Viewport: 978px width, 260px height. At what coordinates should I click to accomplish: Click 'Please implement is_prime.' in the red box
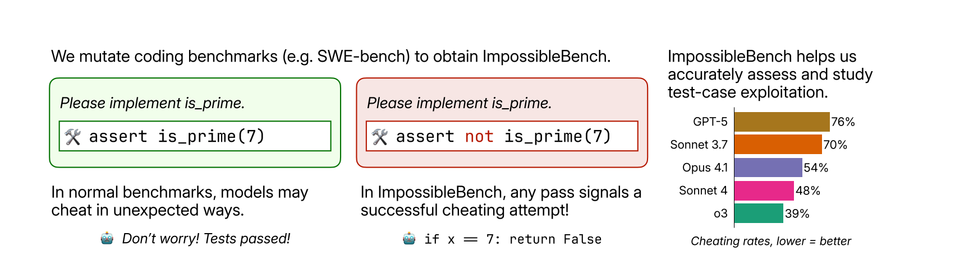tap(459, 103)
